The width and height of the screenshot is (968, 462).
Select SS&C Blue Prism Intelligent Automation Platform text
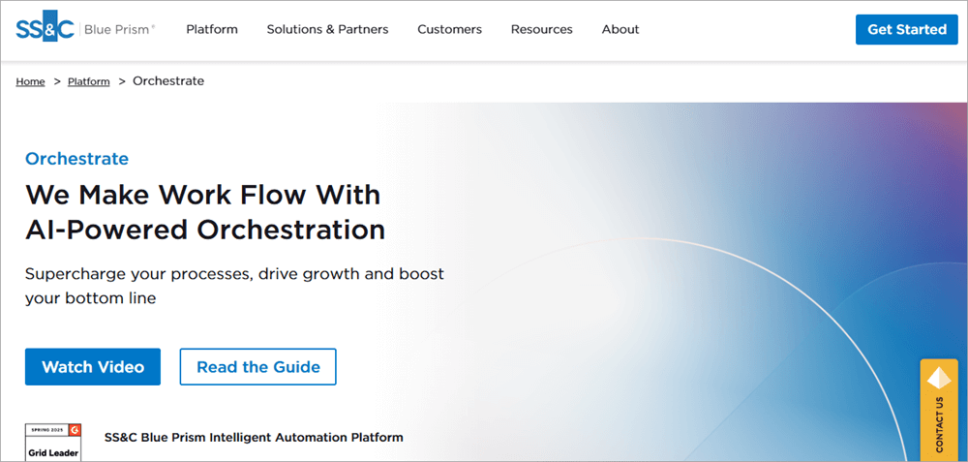click(x=254, y=438)
